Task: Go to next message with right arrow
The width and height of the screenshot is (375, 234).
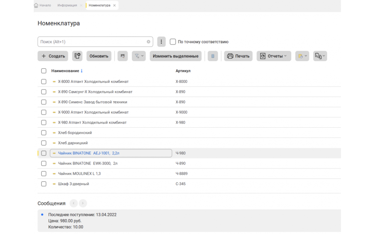Action: click(83, 203)
